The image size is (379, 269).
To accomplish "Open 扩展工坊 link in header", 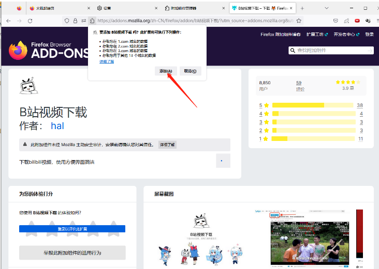I will click(x=317, y=35).
